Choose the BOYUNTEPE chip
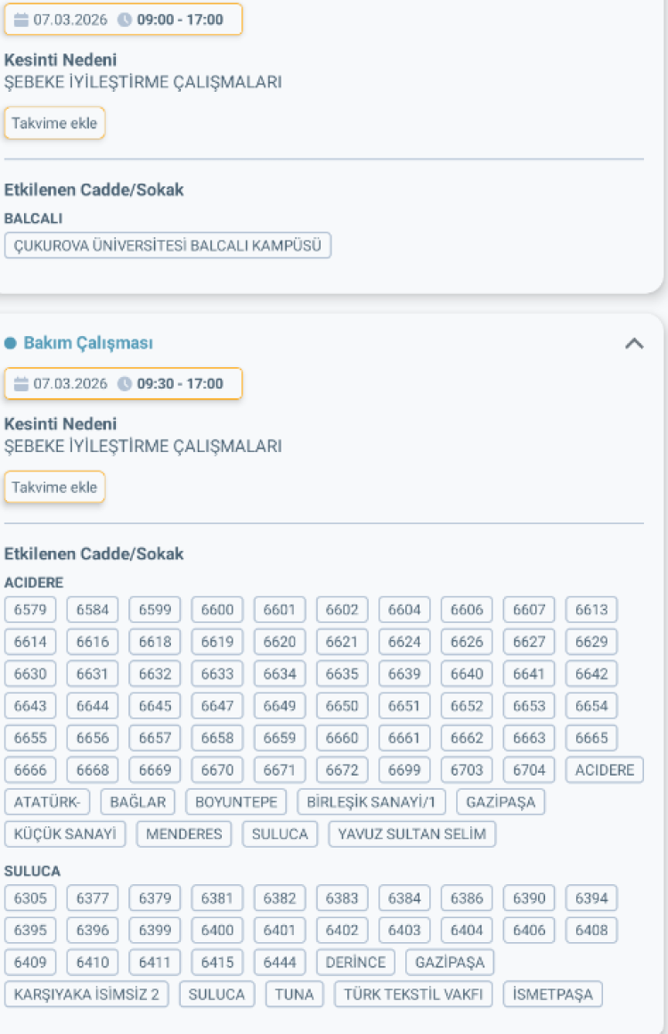This screenshot has height=1034, width=668. pos(236,801)
